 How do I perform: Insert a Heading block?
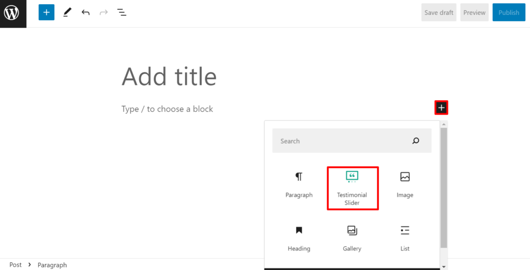299,237
